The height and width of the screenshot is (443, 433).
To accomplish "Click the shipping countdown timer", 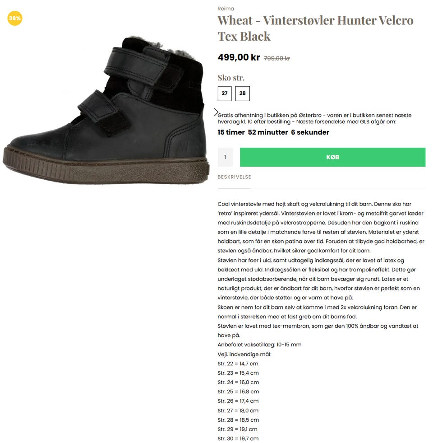I will tap(273, 132).
